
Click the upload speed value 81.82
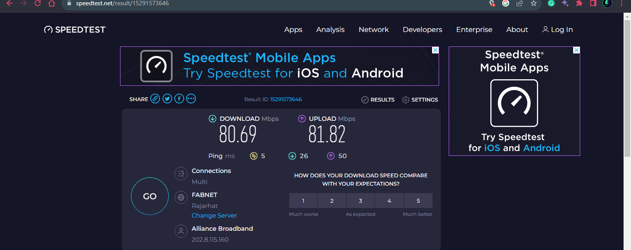[327, 134]
